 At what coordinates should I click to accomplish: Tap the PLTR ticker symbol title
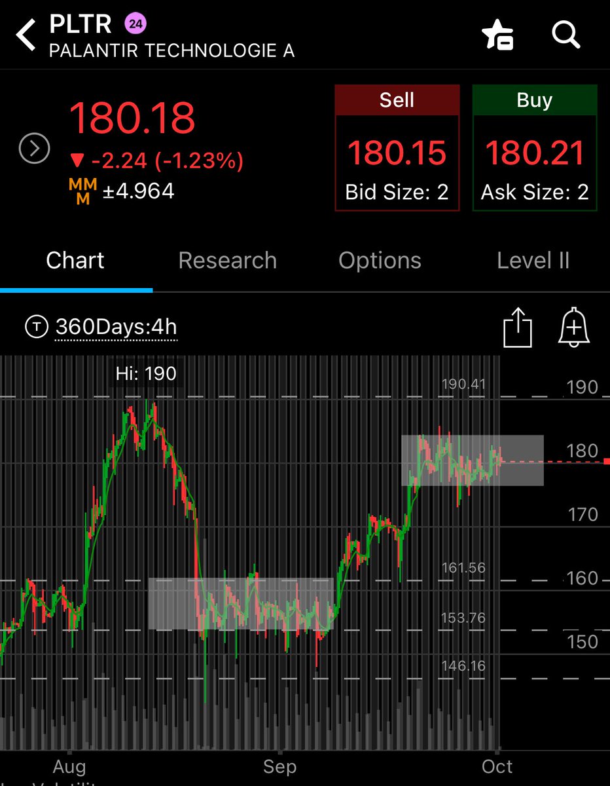(x=82, y=25)
